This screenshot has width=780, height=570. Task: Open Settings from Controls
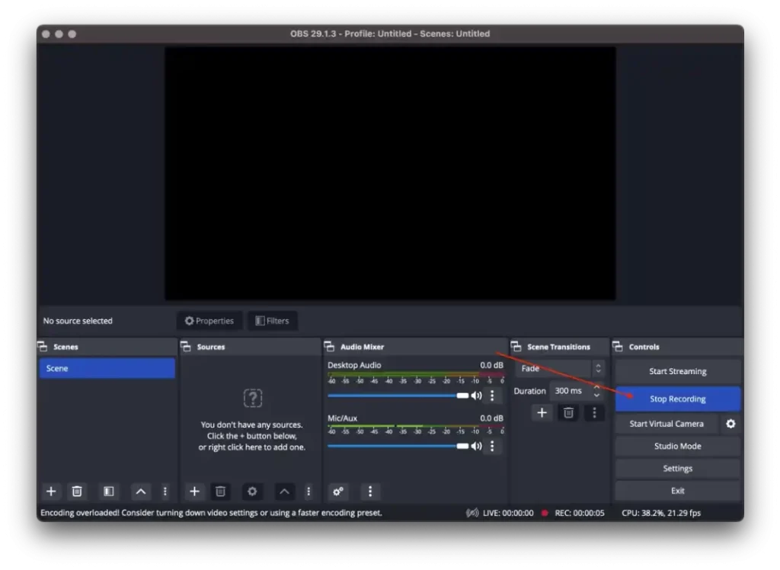(x=677, y=469)
